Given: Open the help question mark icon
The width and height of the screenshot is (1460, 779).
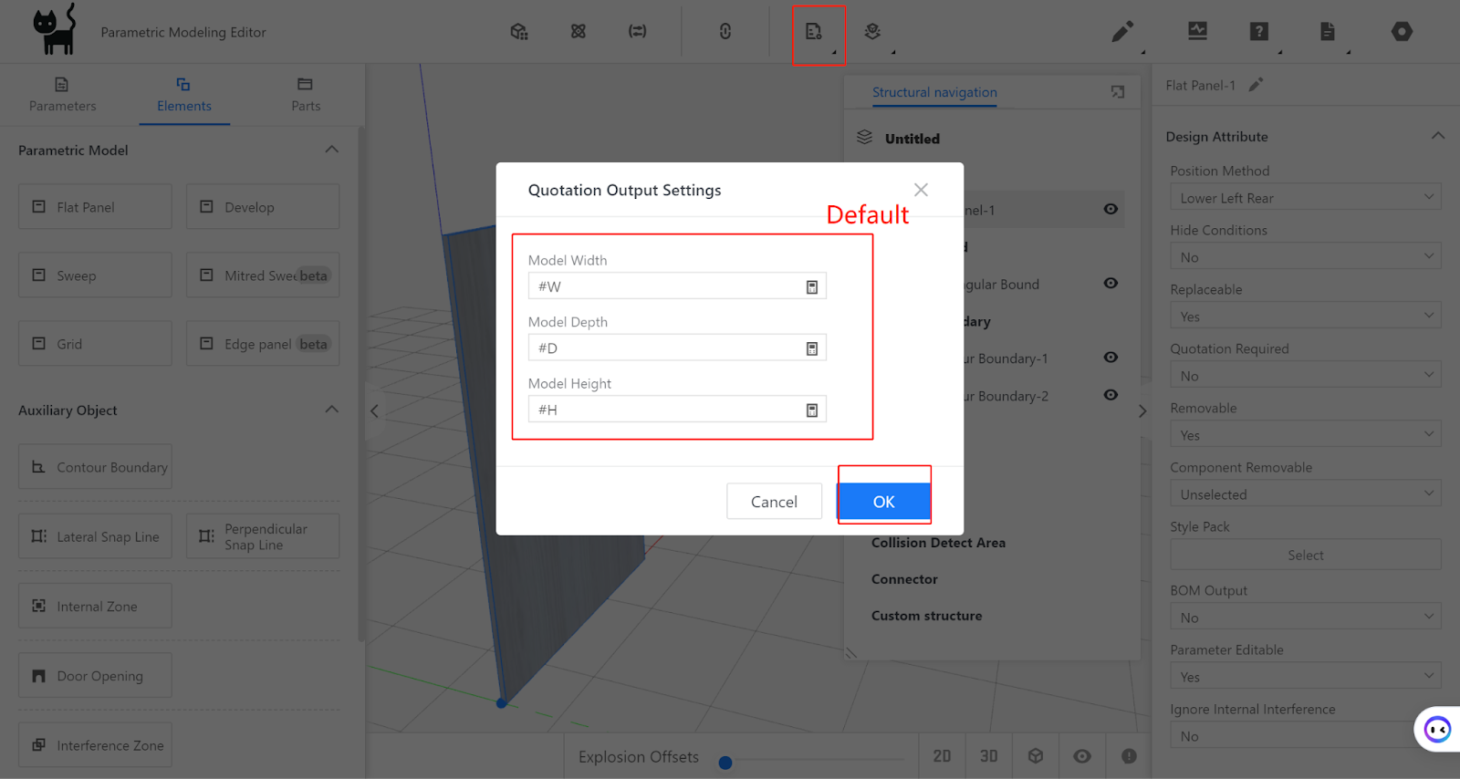Looking at the screenshot, I should 1258,32.
